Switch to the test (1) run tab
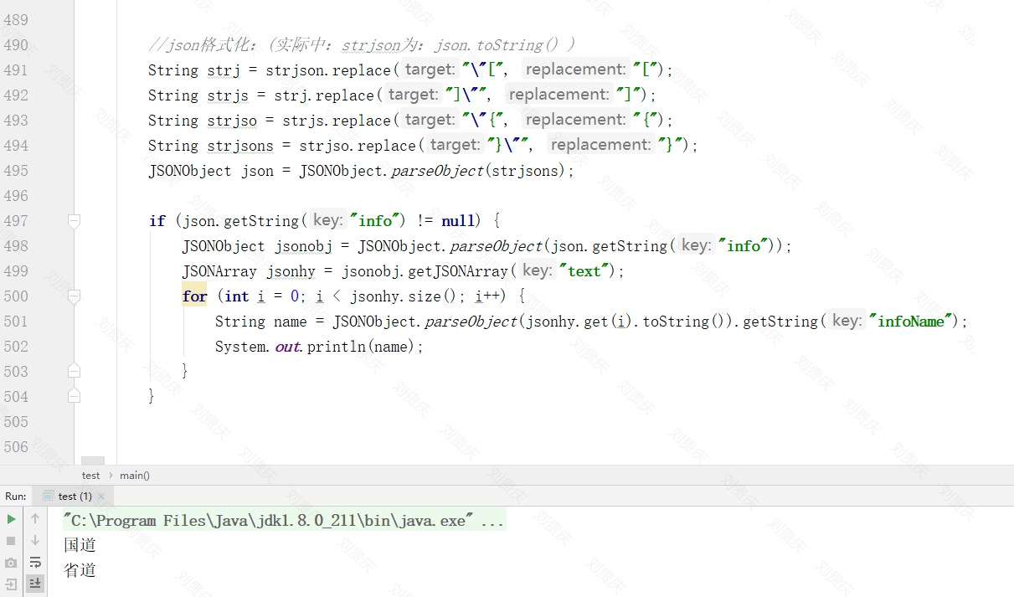This screenshot has width=1014, height=597. (75, 496)
